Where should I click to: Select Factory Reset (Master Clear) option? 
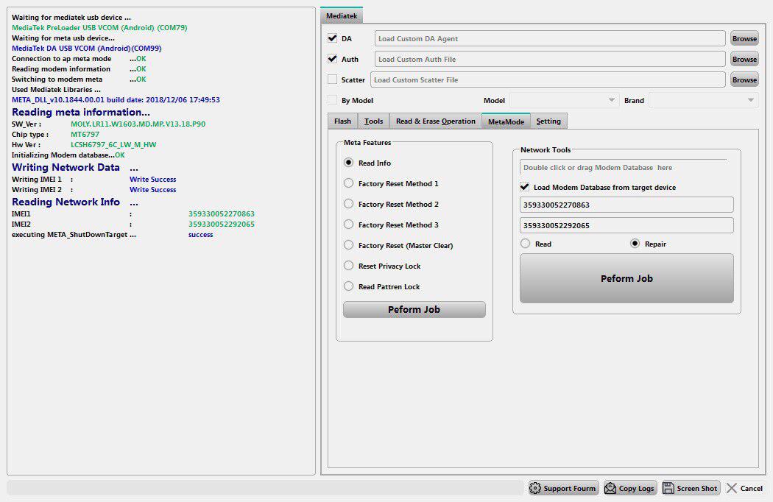pos(348,245)
